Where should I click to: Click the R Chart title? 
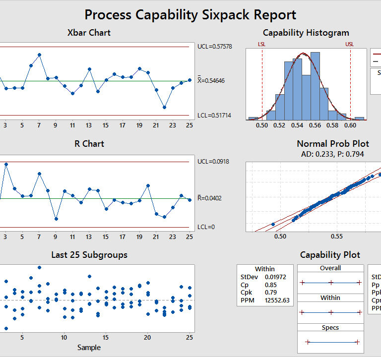tap(89, 144)
